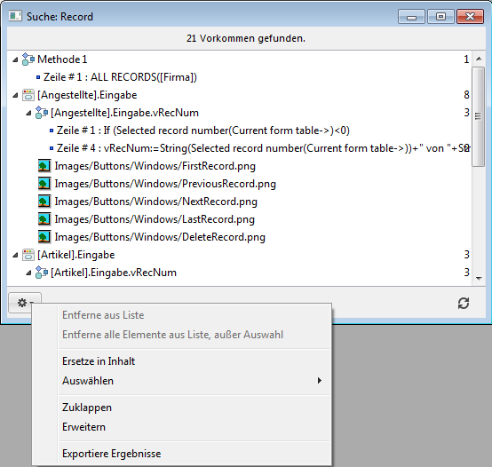492x467 pixels.
Task: Click the results list scrollbar down arrow
Action: pos(479,279)
